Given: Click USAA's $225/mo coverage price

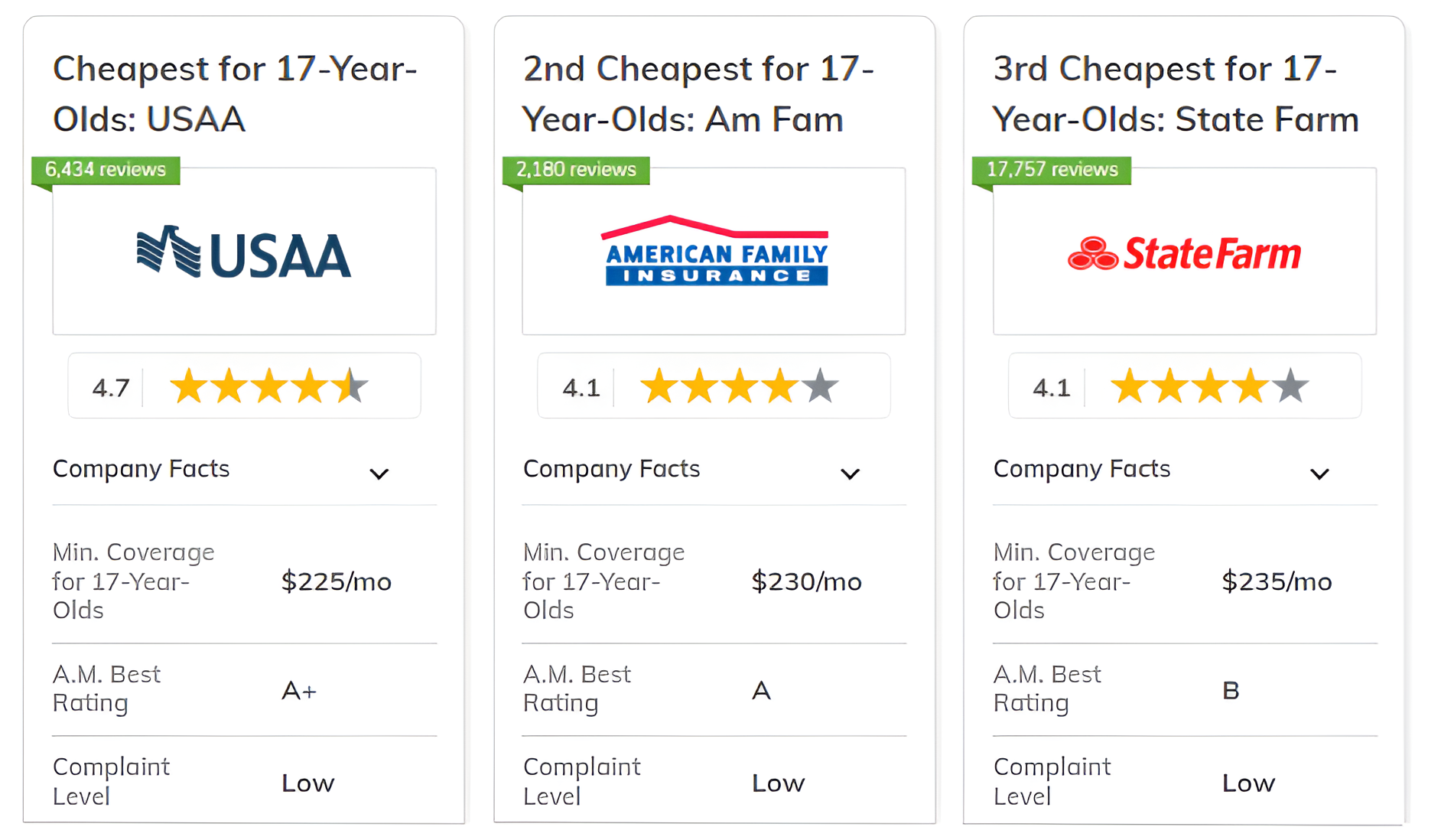Looking at the screenshot, I should pos(336,581).
